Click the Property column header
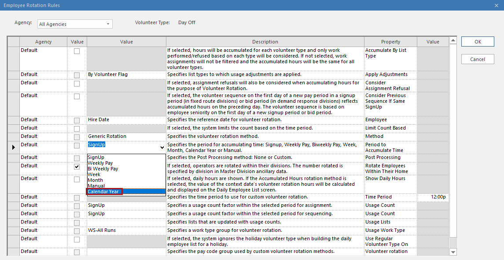The height and width of the screenshot is (260, 504). [390, 42]
